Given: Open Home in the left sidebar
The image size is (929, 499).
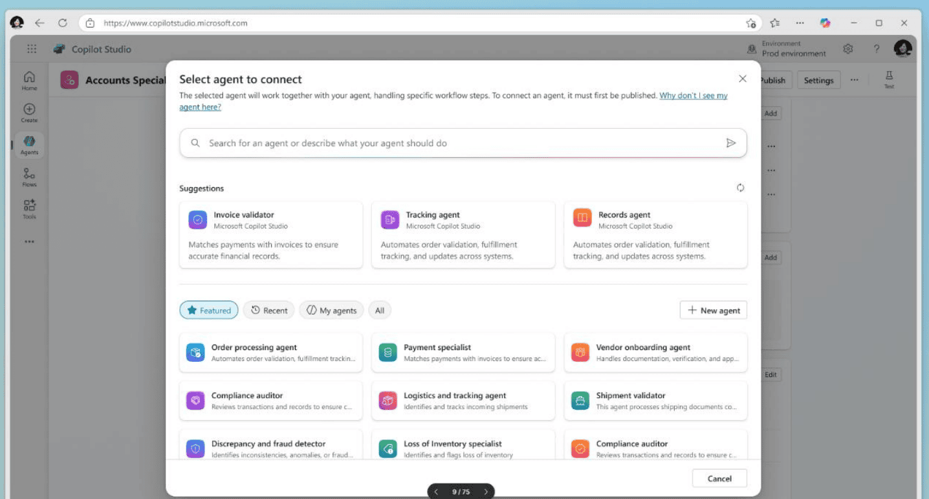Looking at the screenshot, I should 29,80.
